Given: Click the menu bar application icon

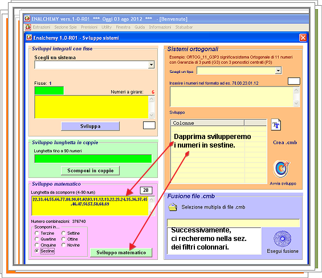Looking at the screenshot, I should pyautogui.click(x=28, y=27).
